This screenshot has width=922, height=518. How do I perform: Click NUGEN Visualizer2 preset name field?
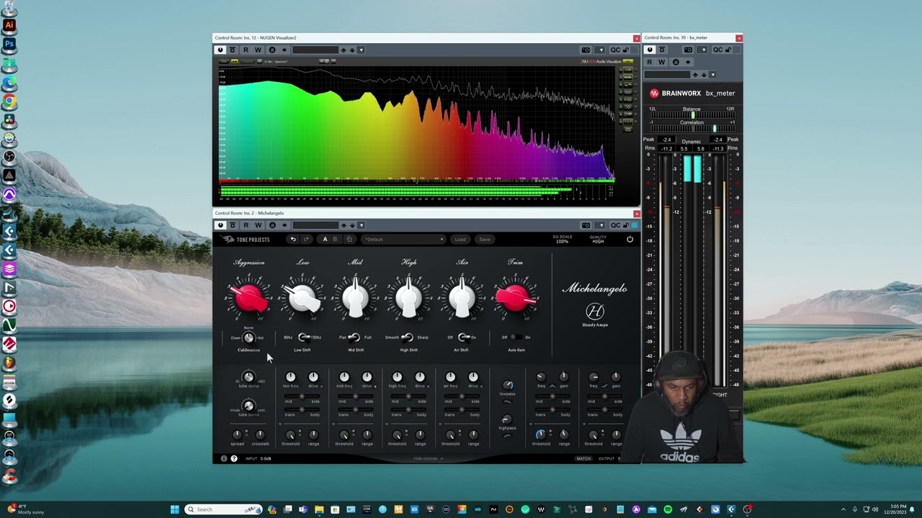[x=315, y=50]
